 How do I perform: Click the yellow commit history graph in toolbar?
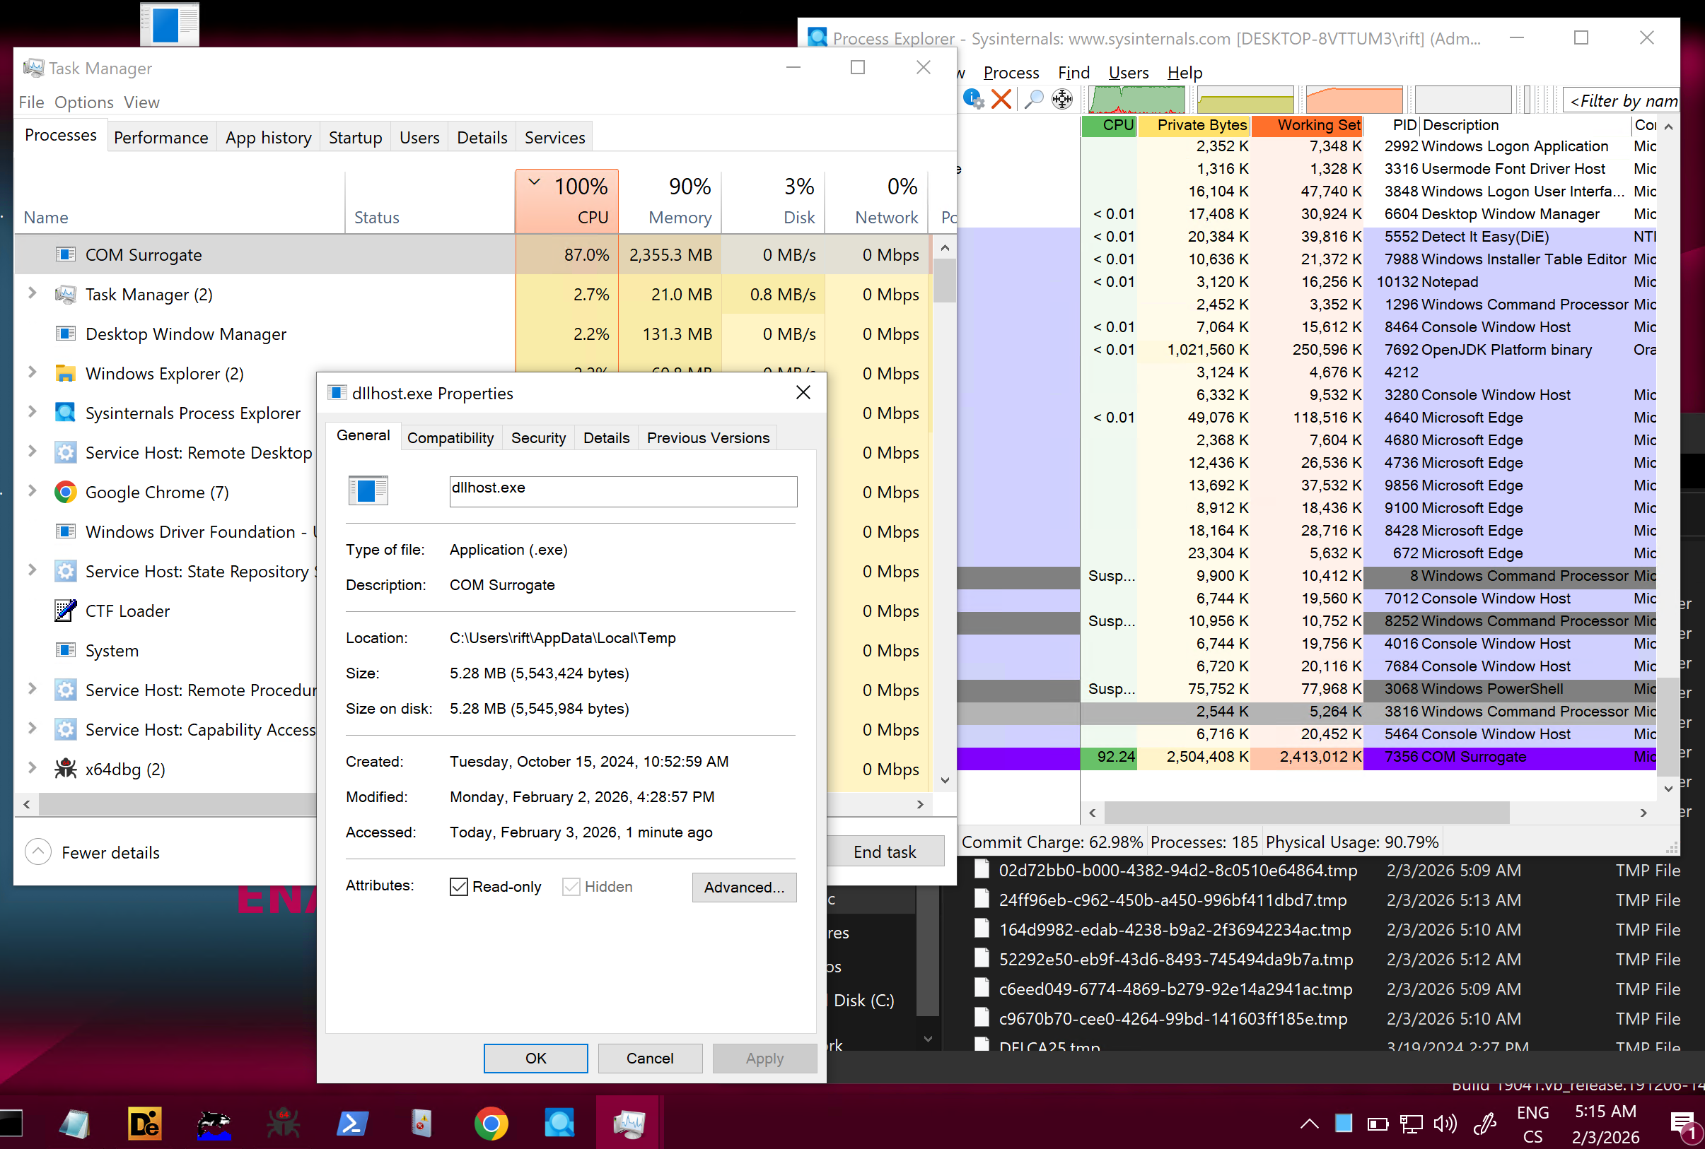coord(1245,99)
